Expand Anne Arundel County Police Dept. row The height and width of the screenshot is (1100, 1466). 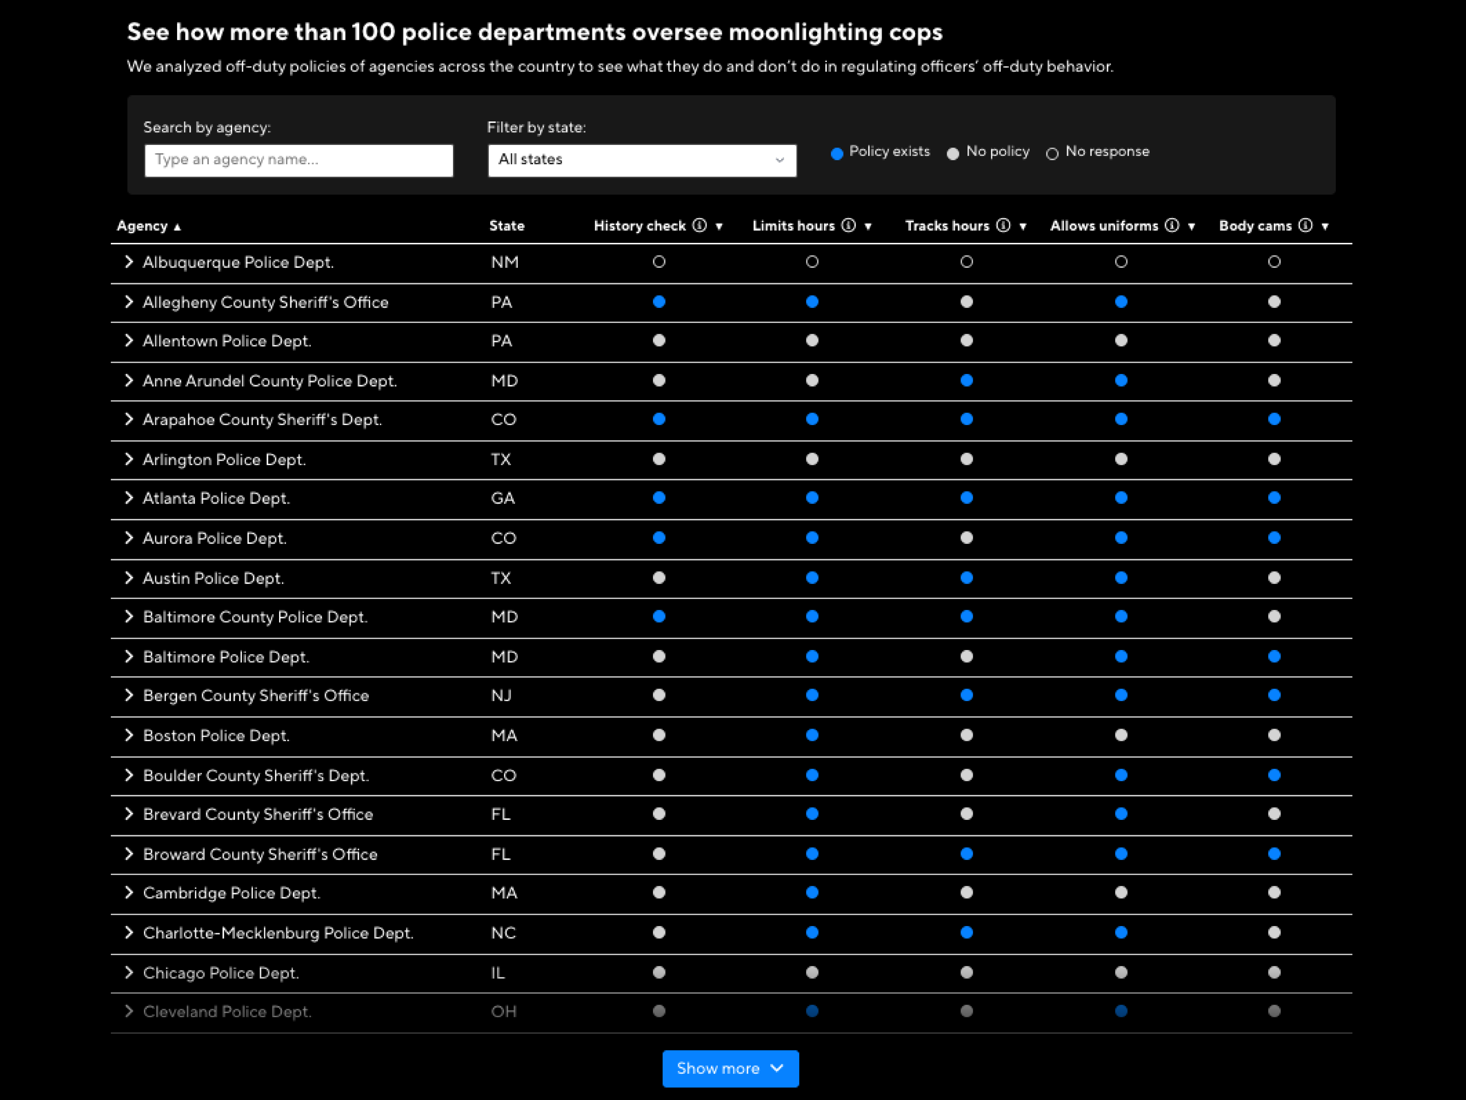coord(129,380)
